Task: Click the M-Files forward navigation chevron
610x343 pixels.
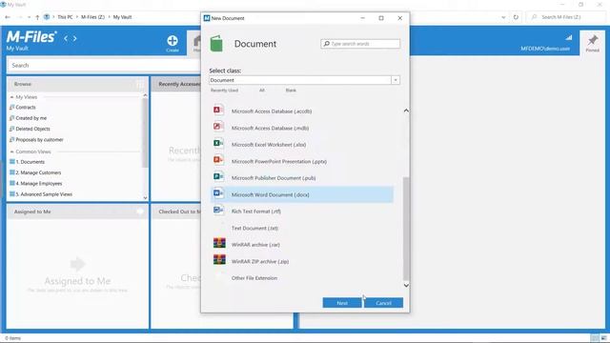Action: [74, 38]
